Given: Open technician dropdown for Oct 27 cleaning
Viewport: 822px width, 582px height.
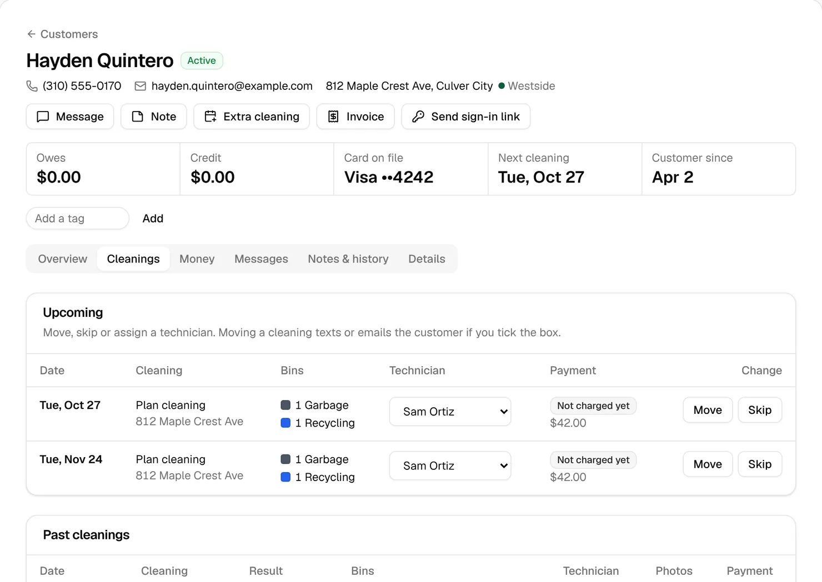Looking at the screenshot, I should click(450, 412).
